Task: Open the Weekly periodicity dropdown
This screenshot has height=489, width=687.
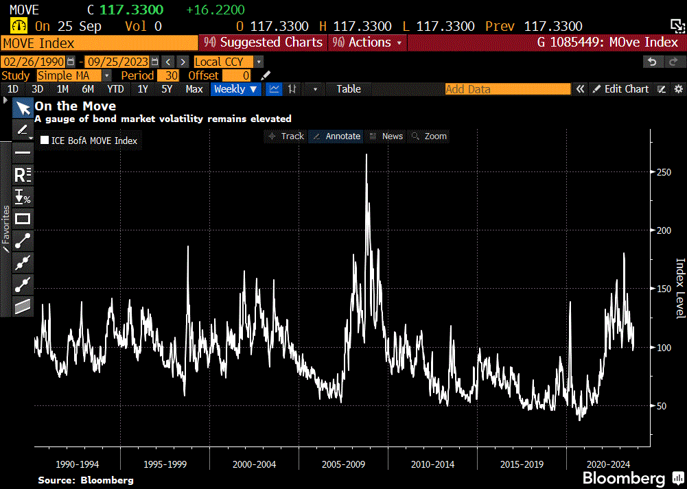Action: [x=235, y=89]
